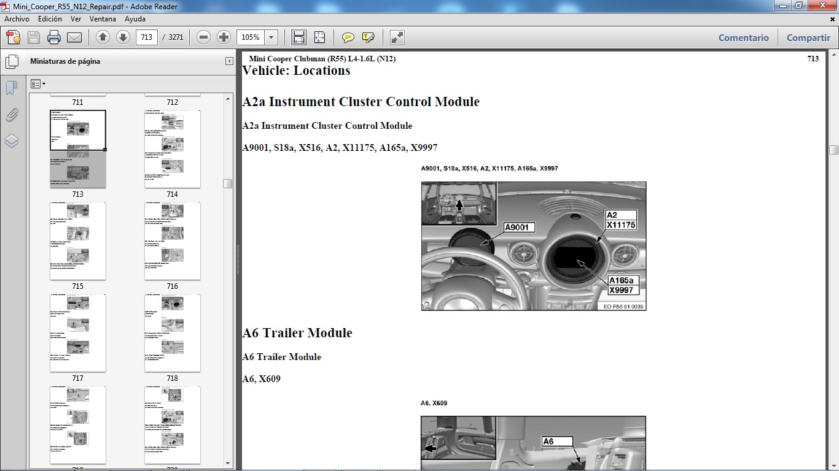Select the page 713 thumbnail
The height and width of the screenshot is (471, 839).
78,149
